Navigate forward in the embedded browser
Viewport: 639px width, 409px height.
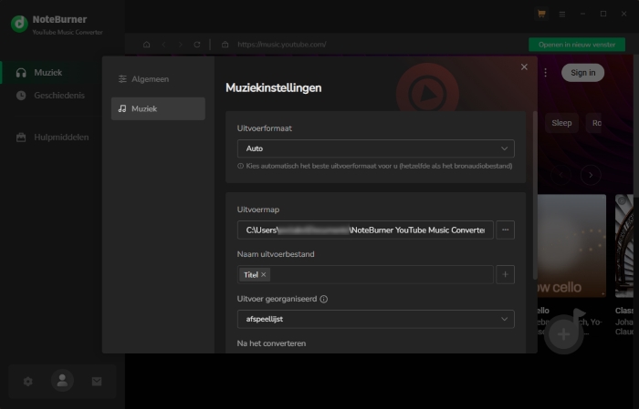pyautogui.click(x=180, y=45)
